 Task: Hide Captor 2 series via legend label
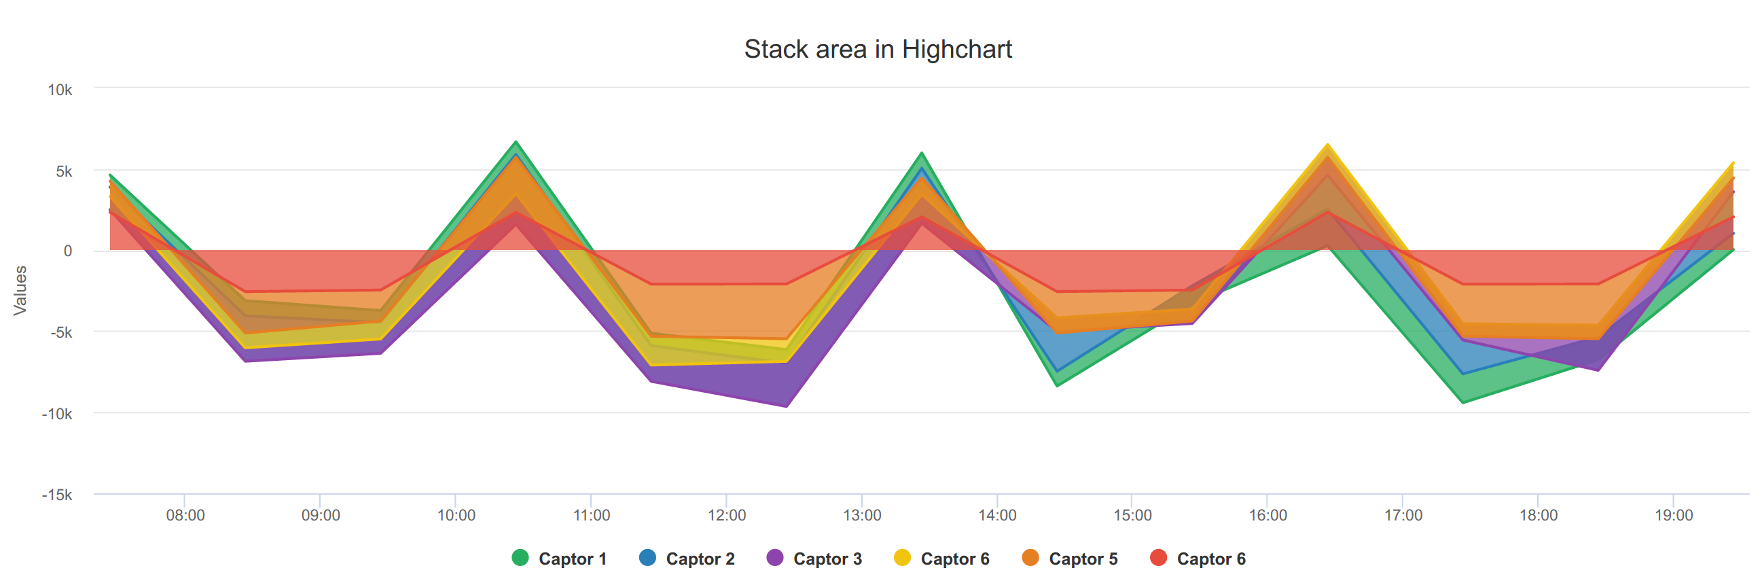[700, 559]
